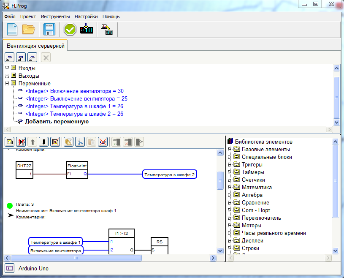Image resolution: width=344 pixels, height=278 pixels.
Task: Click the remove input pin icon
Action: (x=128, y=142)
